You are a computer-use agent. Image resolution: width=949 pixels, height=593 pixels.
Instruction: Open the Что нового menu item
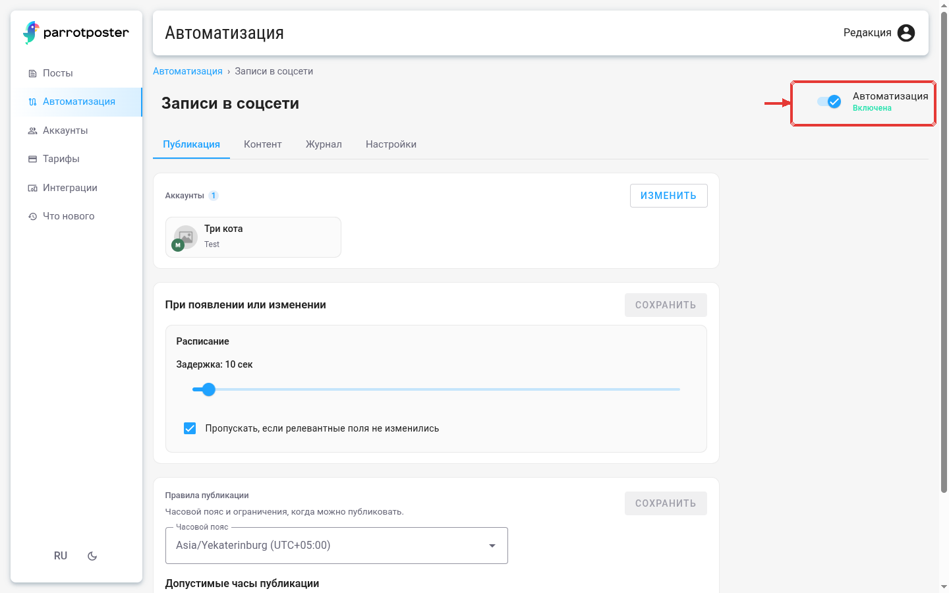[76, 216]
